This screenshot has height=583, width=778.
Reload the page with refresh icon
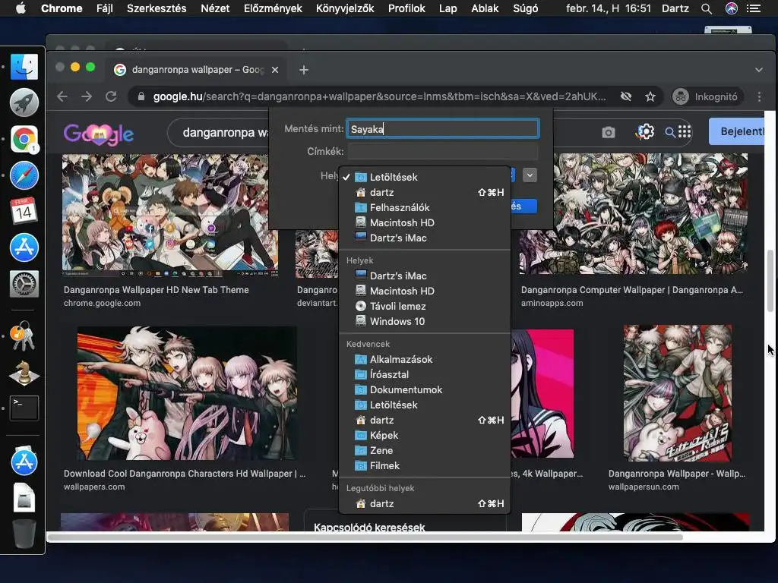[x=111, y=96]
